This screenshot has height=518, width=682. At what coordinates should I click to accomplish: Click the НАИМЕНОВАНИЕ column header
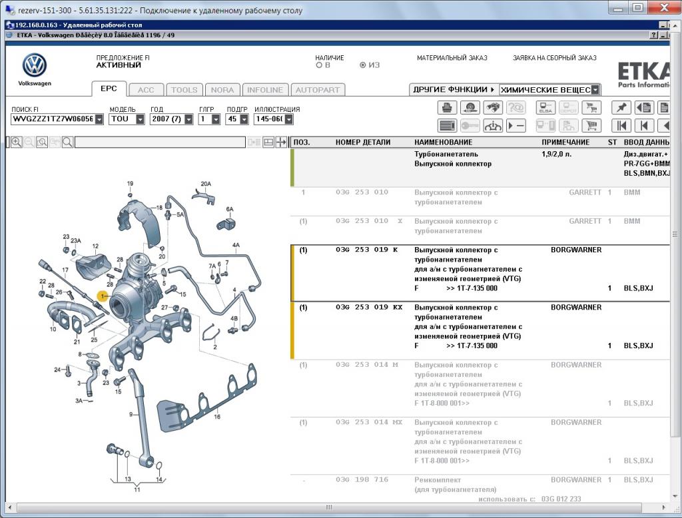(x=443, y=142)
